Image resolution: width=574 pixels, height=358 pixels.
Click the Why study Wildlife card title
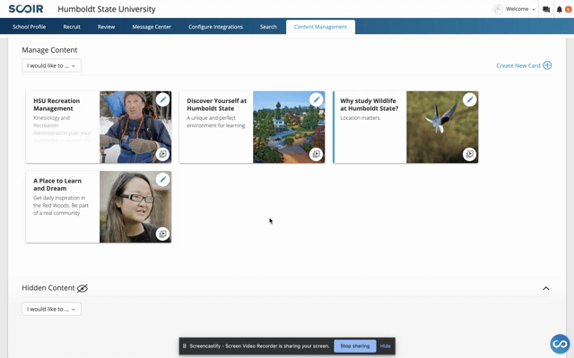(369, 105)
